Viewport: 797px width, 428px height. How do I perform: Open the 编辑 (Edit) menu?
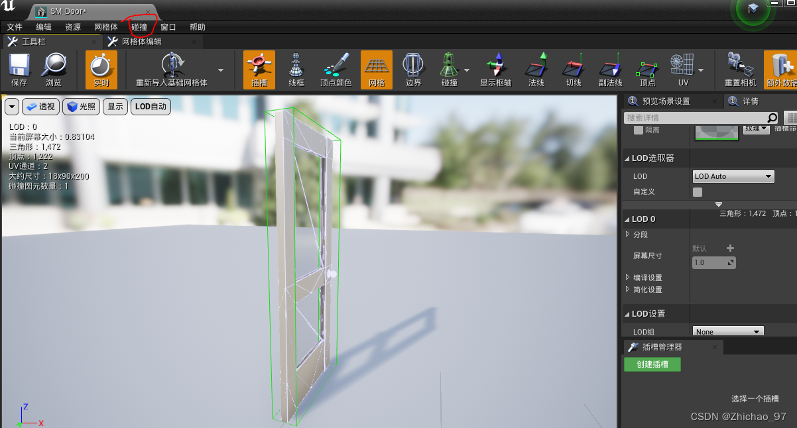coord(44,27)
